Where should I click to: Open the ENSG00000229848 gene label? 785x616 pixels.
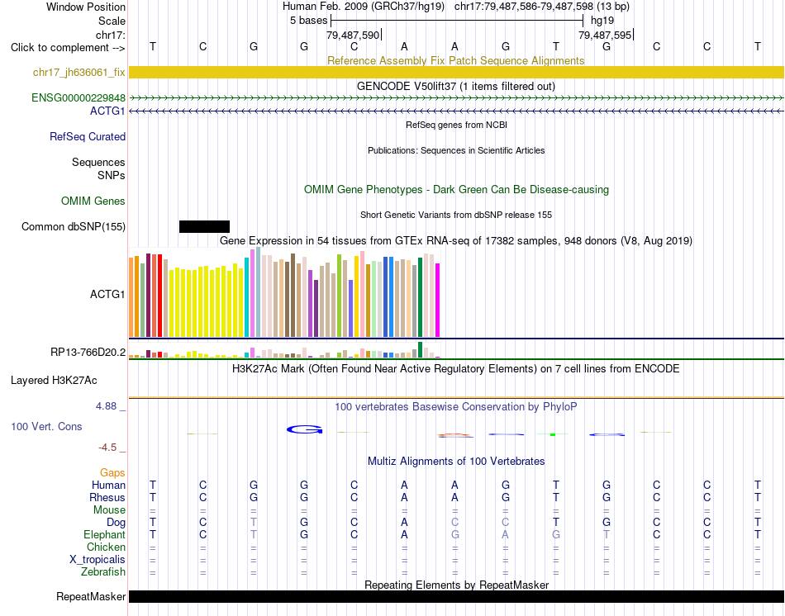(x=78, y=98)
